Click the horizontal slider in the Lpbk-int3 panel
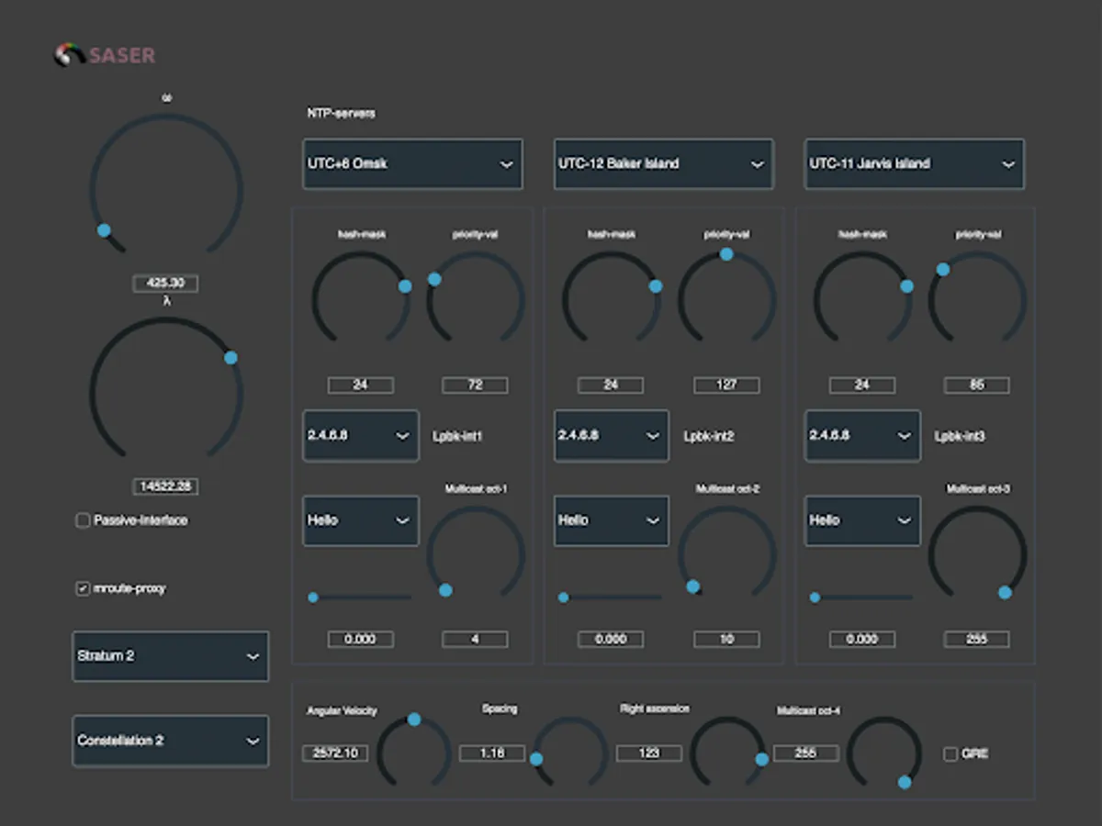The height and width of the screenshot is (826, 1102). click(x=862, y=597)
